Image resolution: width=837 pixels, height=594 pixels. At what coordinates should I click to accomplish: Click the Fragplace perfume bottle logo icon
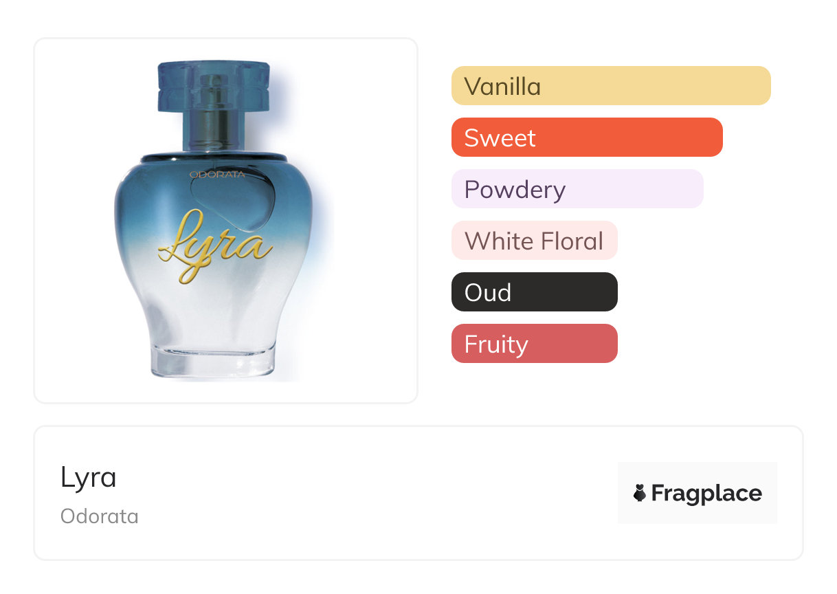pyautogui.click(x=640, y=493)
